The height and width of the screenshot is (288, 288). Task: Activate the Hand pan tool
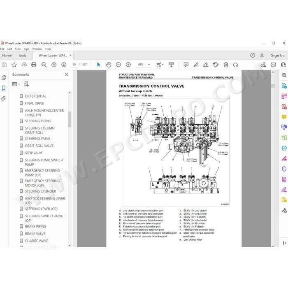[109, 65]
